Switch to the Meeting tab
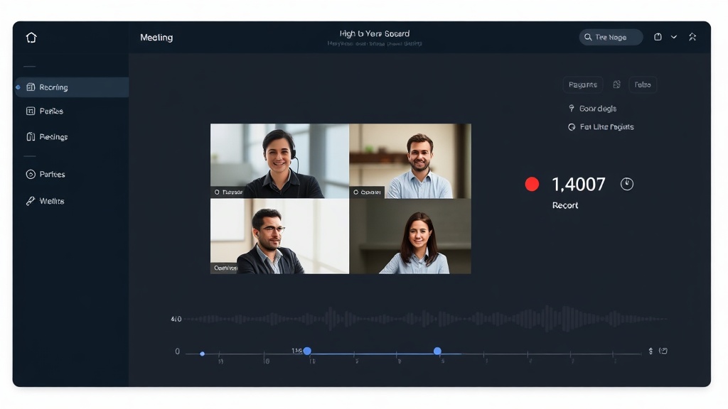 (x=156, y=37)
